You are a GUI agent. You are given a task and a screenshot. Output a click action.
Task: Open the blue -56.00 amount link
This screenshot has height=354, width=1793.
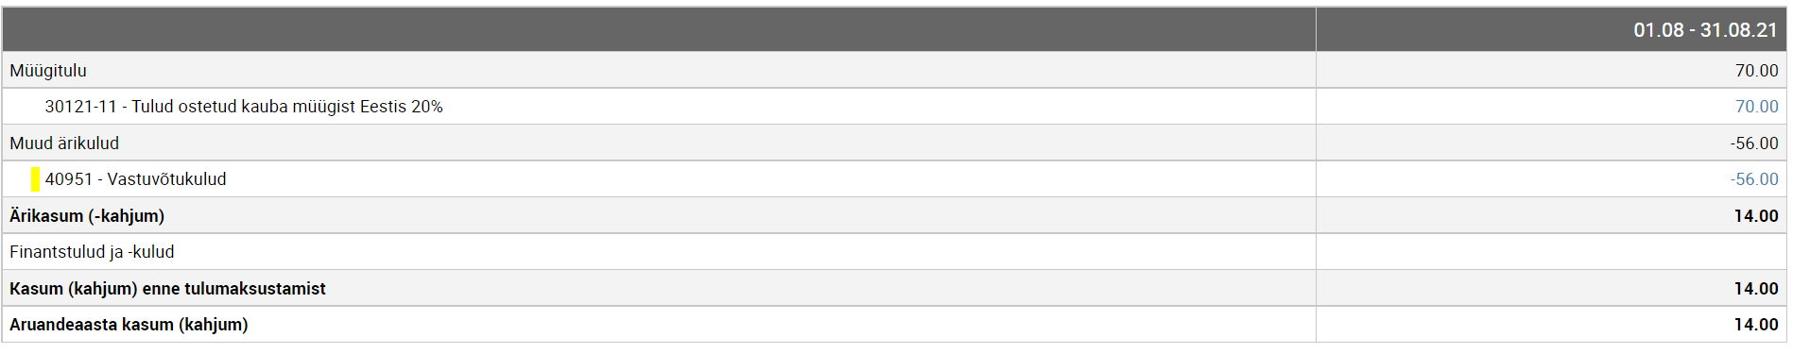(x=1754, y=179)
